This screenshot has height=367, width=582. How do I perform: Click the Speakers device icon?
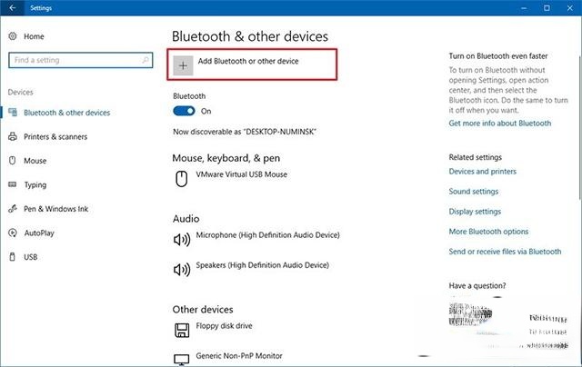click(182, 270)
